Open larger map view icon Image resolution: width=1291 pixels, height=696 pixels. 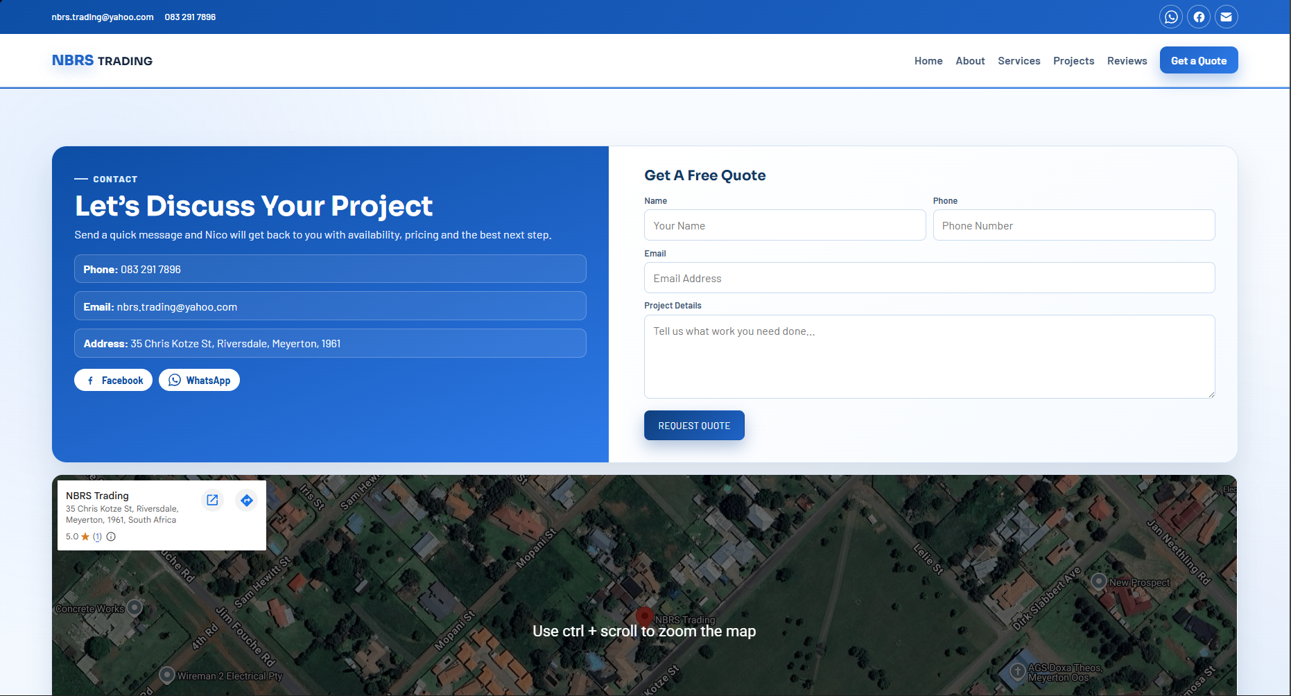pos(213,500)
